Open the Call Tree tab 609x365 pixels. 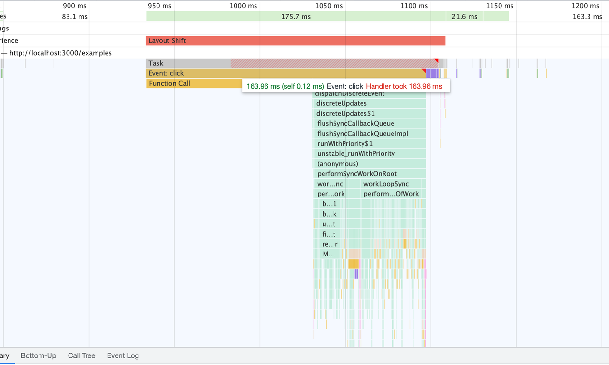[x=81, y=355]
